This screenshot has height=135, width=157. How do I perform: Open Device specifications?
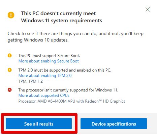tap(114, 124)
